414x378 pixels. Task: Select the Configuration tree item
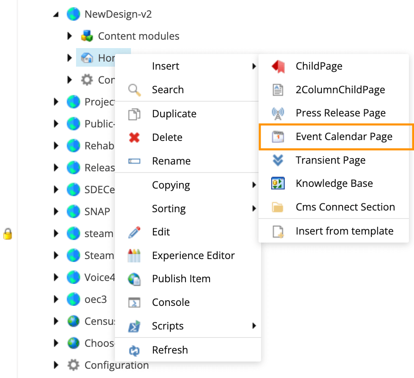(116, 365)
